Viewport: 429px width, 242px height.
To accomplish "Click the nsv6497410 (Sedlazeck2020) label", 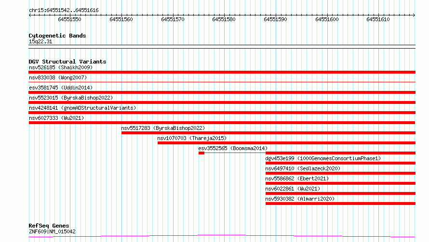I will [303, 168].
